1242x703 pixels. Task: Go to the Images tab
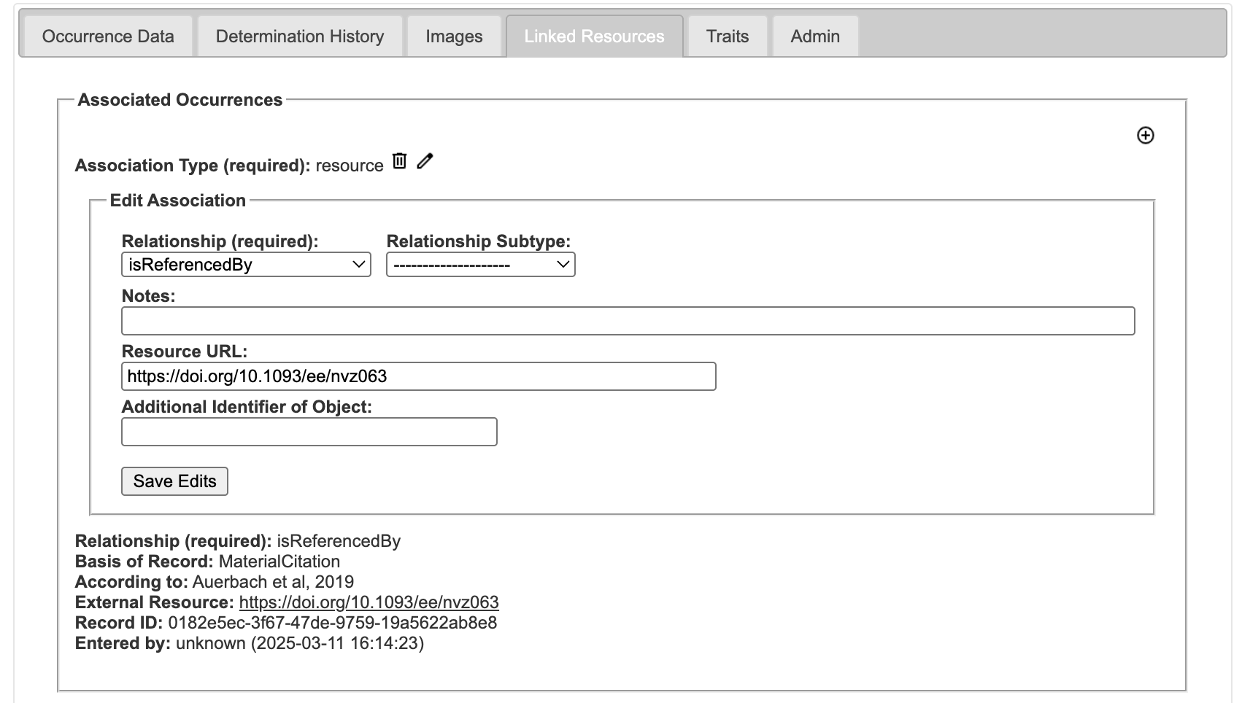(x=454, y=36)
